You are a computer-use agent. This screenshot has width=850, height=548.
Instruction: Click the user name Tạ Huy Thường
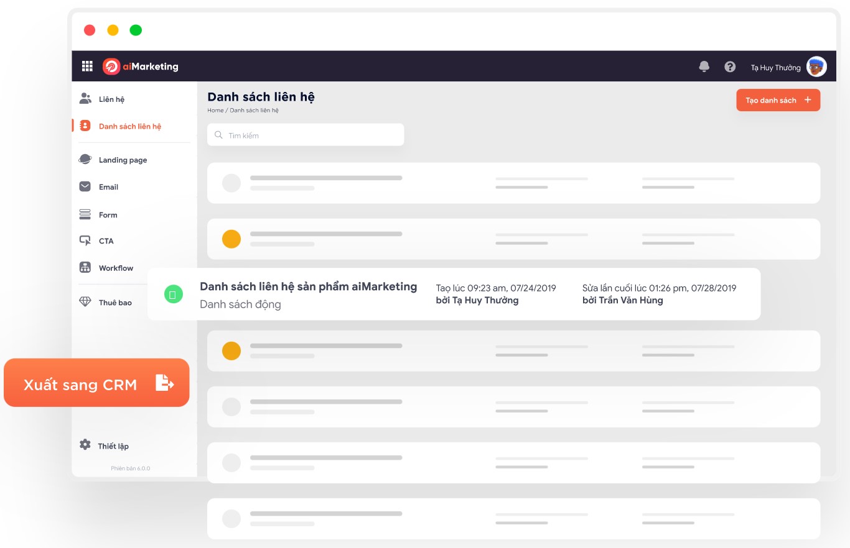click(775, 68)
